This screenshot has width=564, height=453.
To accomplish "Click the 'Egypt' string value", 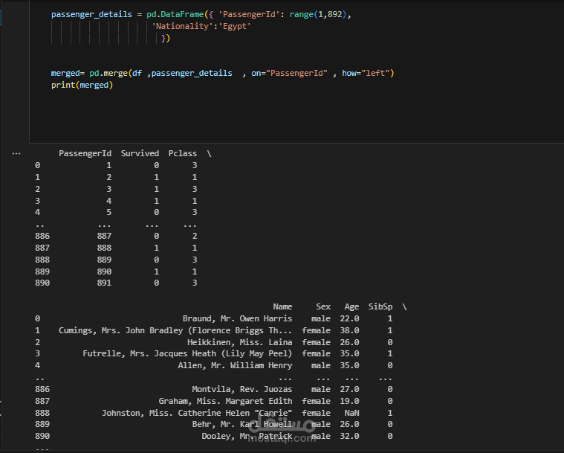I will pos(235,26).
